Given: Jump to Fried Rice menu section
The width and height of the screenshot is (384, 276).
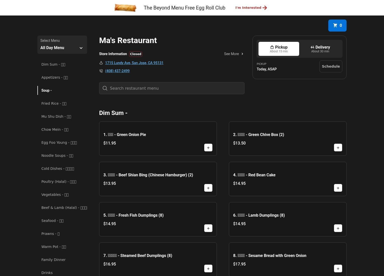Looking at the screenshot, I should click(54, 103).
